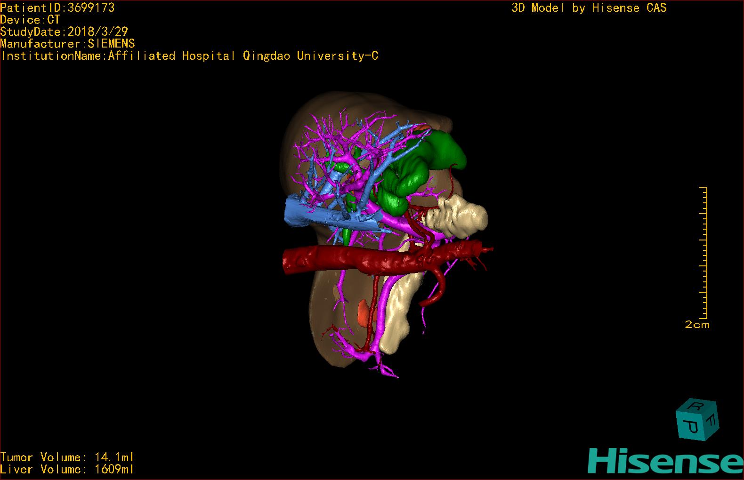Click the Tumor Volume readout
Screen dimensions: 744x480
67,457
